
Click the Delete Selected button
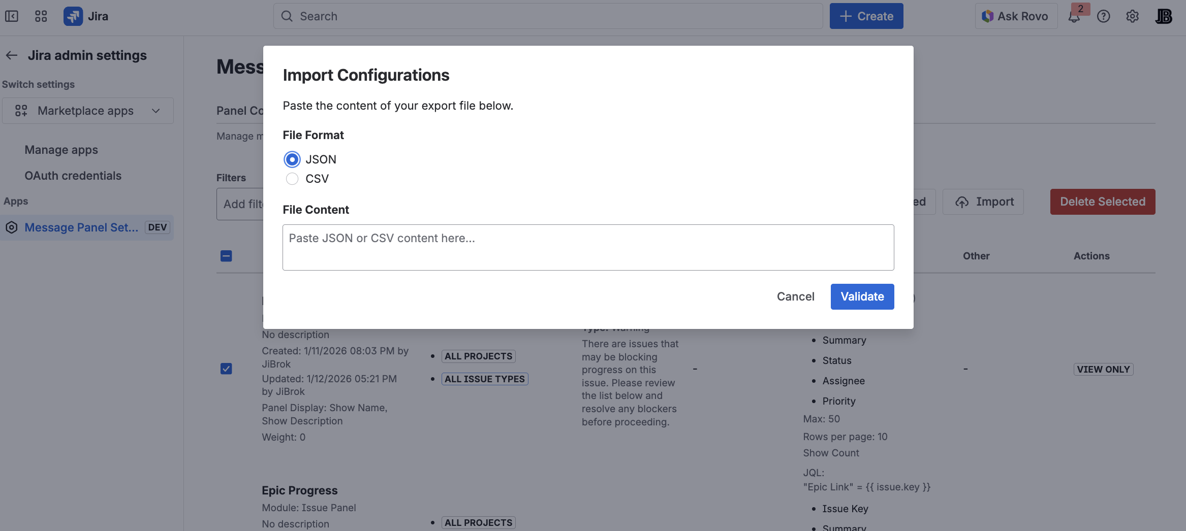[1102, 202]
